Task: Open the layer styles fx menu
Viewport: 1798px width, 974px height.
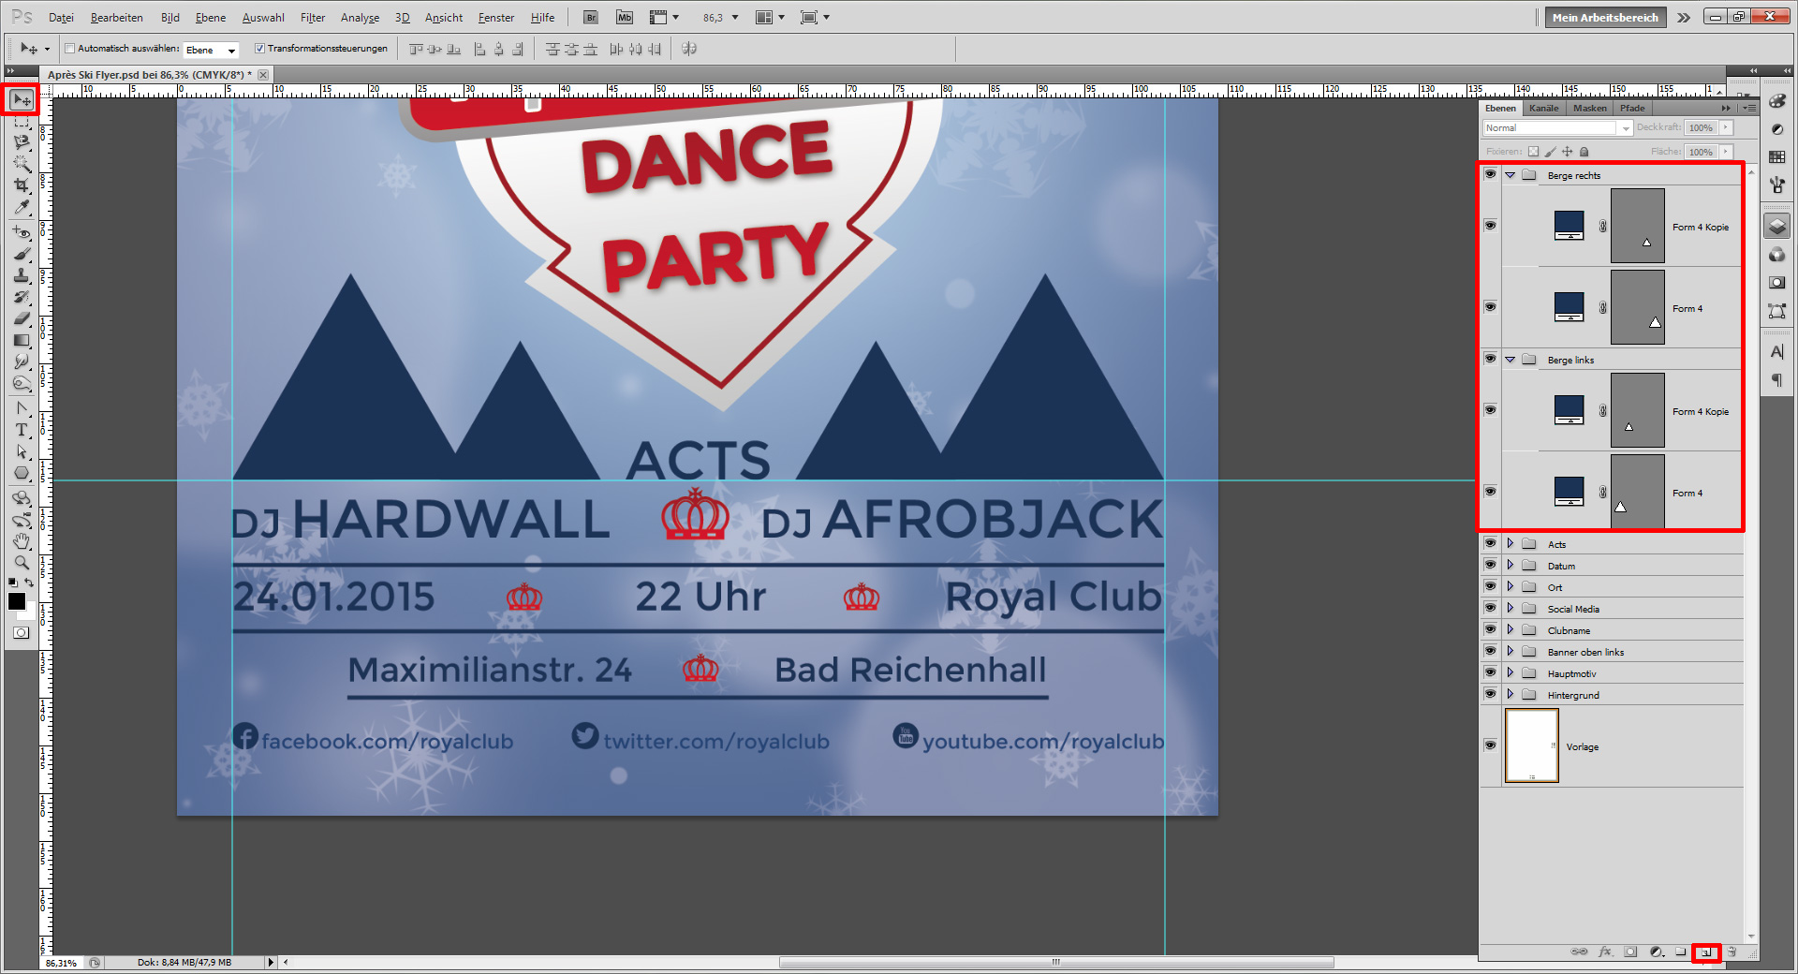Action: click(x=1605, y=952)
